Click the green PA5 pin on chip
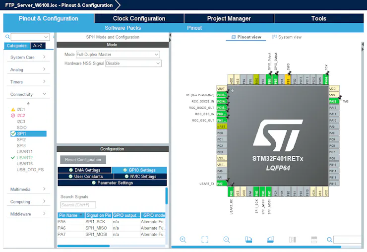Screen dimensions: 367x252 [x=256, y=192]
